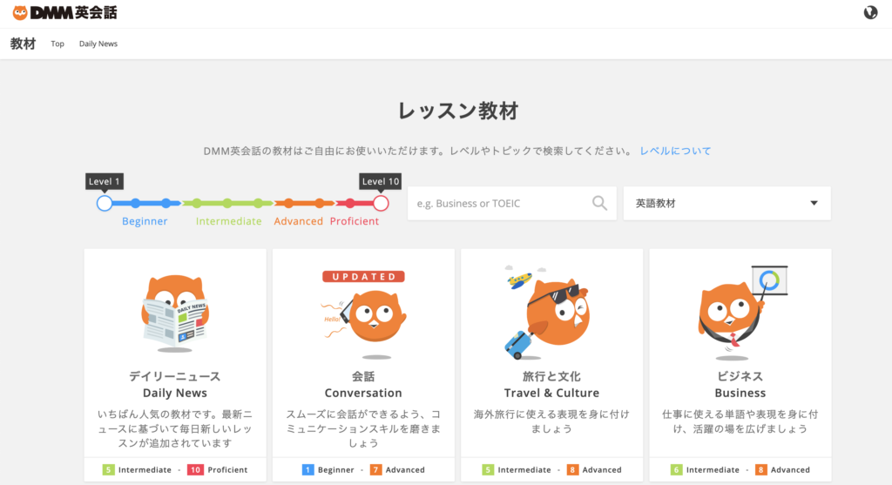Click Intermediate text on Travel & Culture card

524,469
